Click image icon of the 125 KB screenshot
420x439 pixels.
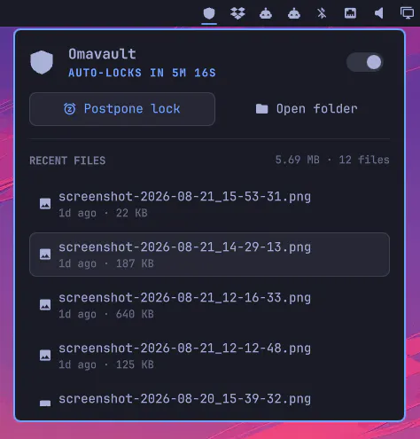click(x=45, y=356)
